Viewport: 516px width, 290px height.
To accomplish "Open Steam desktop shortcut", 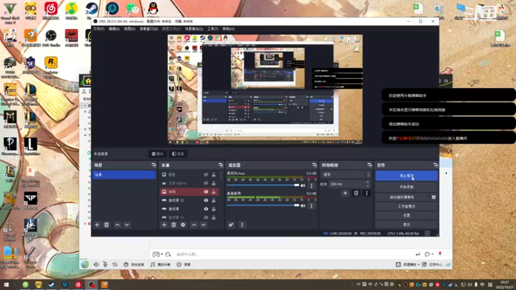I will click(x=92, y=10).
